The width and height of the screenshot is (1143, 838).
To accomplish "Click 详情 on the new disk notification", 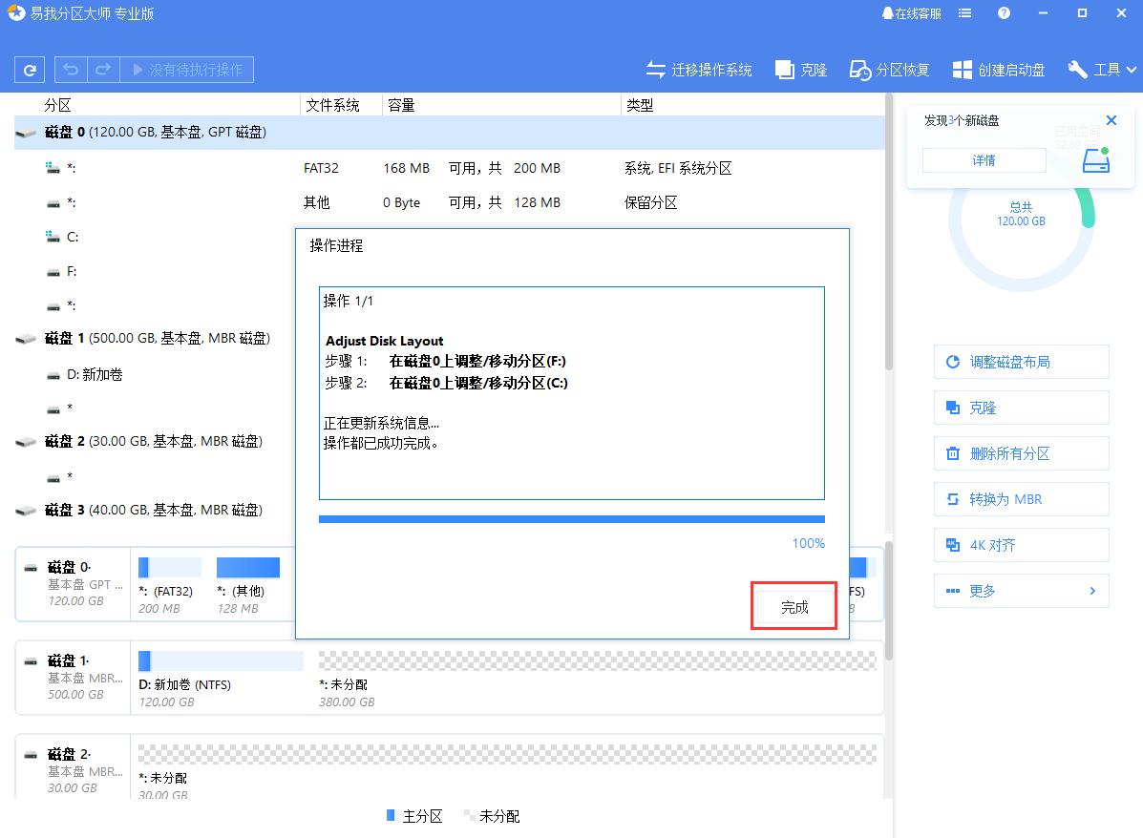I will (984, 159).
